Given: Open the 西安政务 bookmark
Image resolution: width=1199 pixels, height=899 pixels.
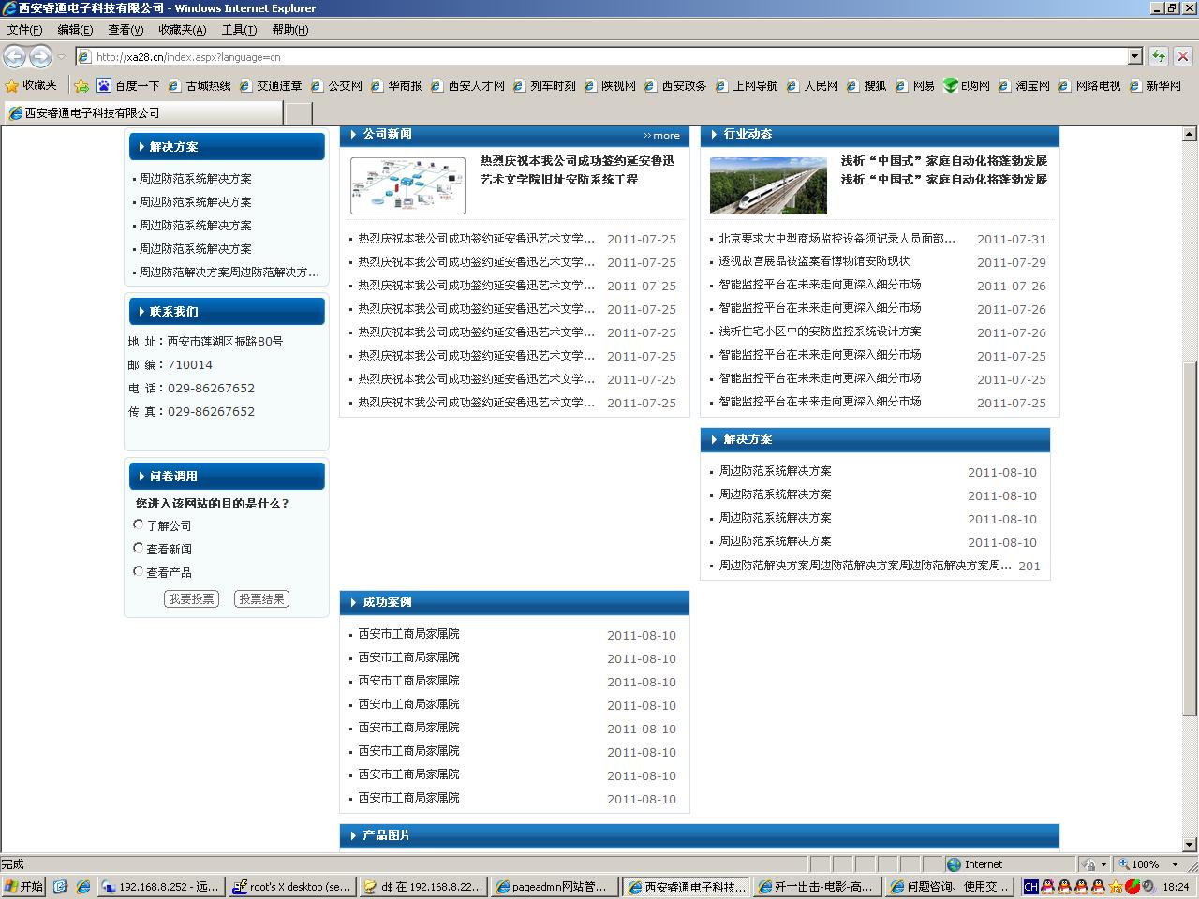Looking at the screenshot, I should click(675, 85).
